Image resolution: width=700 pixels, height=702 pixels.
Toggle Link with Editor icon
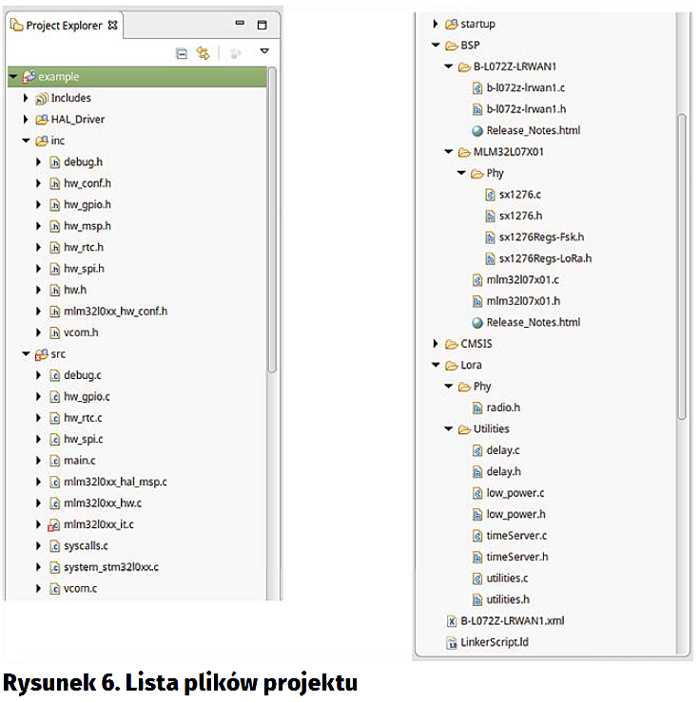point(203,53)
